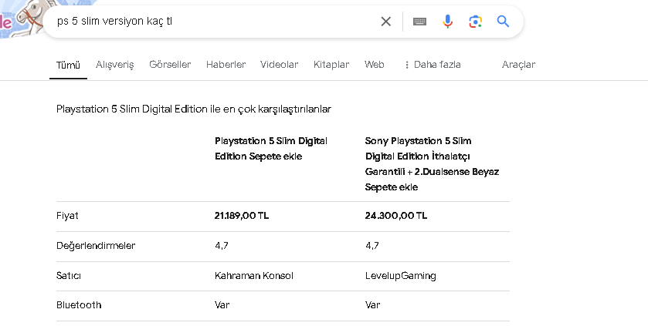Clear the search query with X icon
The height and width of the screenshot is (326, 648).
pyautogui.click(x=386, y=22)
